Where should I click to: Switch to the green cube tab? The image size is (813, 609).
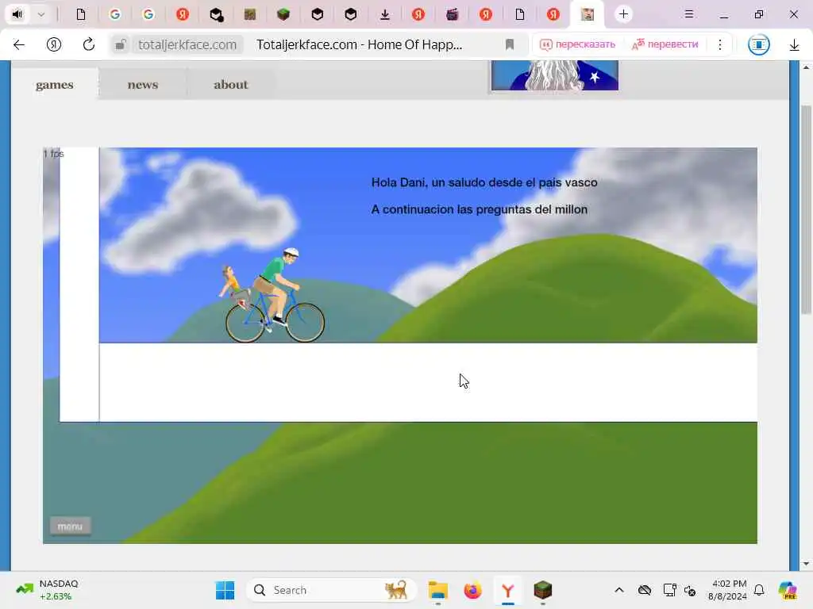tap(283, 14)
